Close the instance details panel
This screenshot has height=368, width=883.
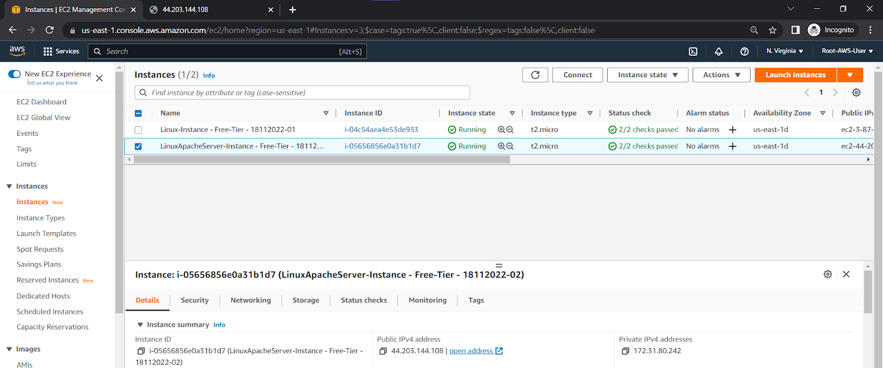coord(846,274)
